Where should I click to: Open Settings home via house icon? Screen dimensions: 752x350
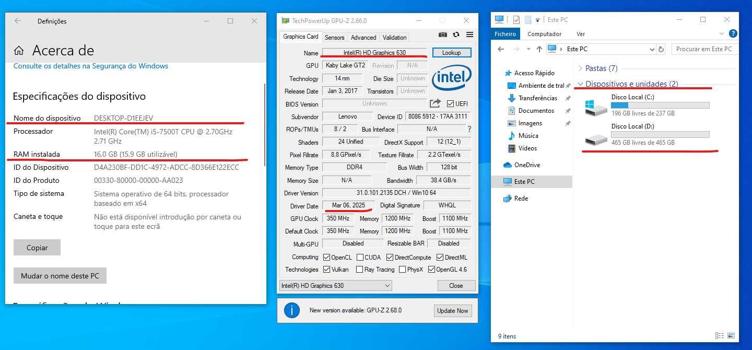19,51
